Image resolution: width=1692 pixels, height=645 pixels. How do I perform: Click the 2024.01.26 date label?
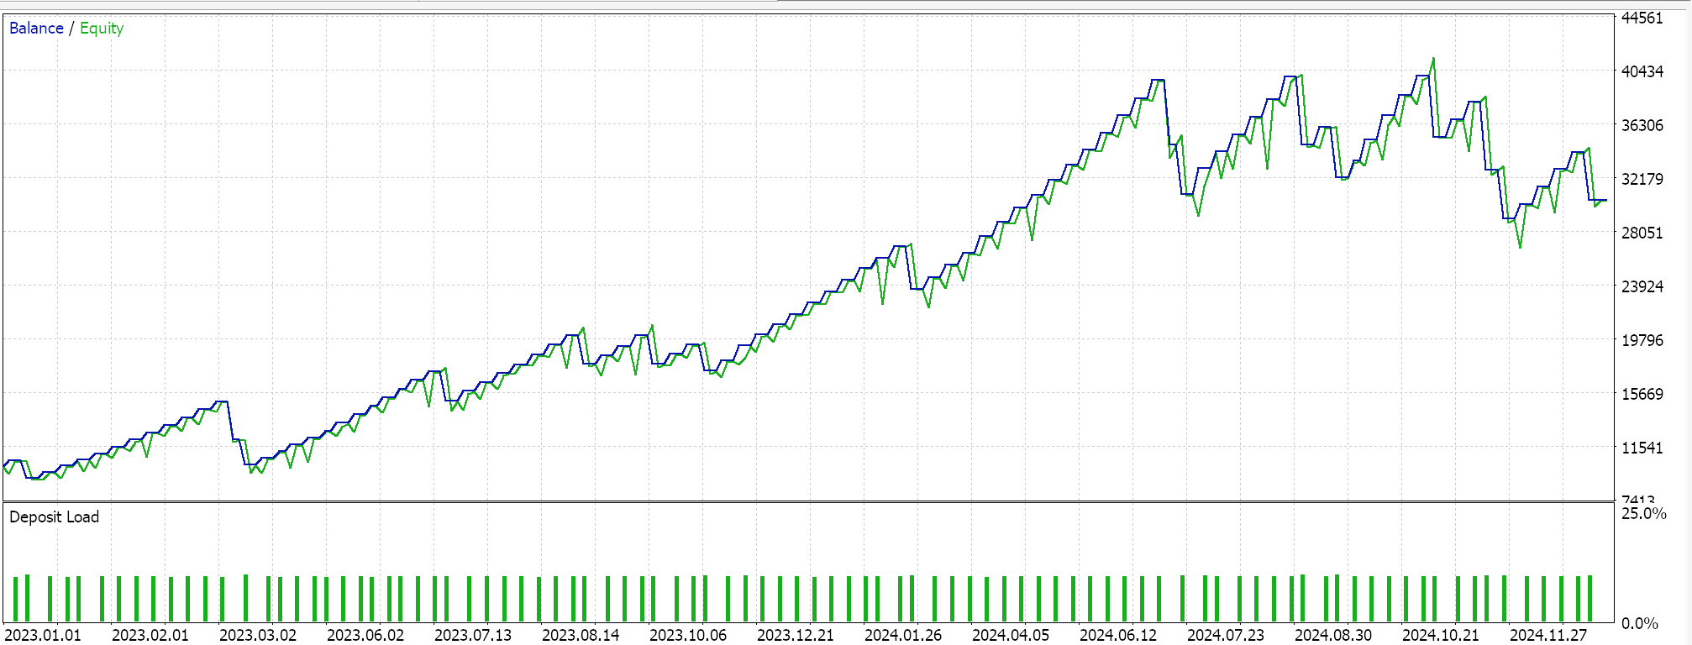(x=903, y=635)
